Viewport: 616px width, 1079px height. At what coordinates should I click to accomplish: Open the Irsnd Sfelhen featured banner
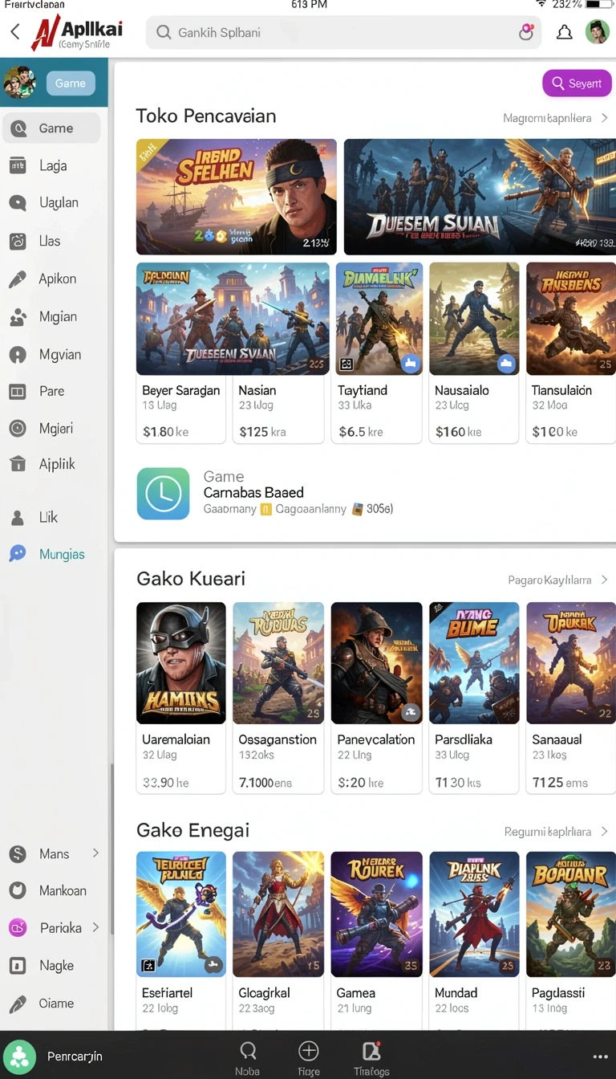pos(237,197)
